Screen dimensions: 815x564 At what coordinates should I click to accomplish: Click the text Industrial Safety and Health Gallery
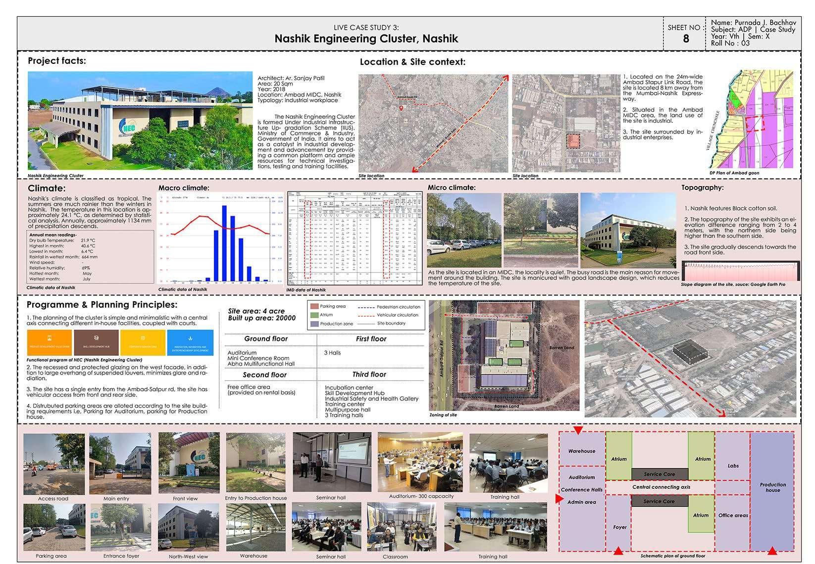point(371,399)
